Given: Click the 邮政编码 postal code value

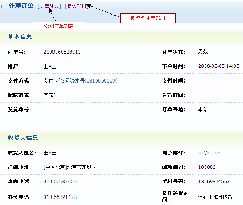Looking at the screenshot, I should (x=207, y=167).
